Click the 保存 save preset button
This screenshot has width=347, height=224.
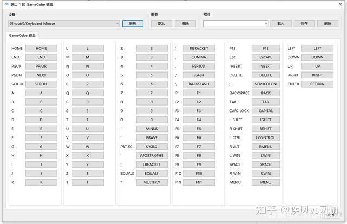(x=304, y=23)
